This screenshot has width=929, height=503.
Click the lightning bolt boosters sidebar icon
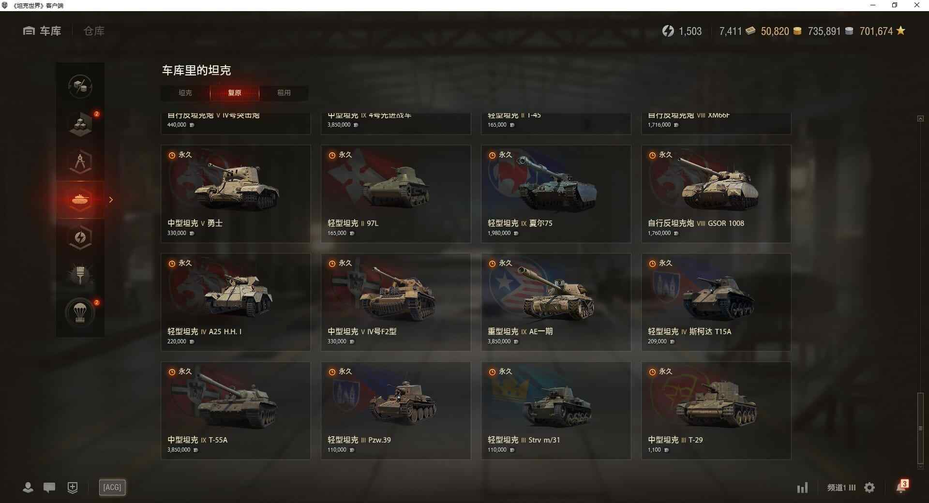tap(80, 237)
